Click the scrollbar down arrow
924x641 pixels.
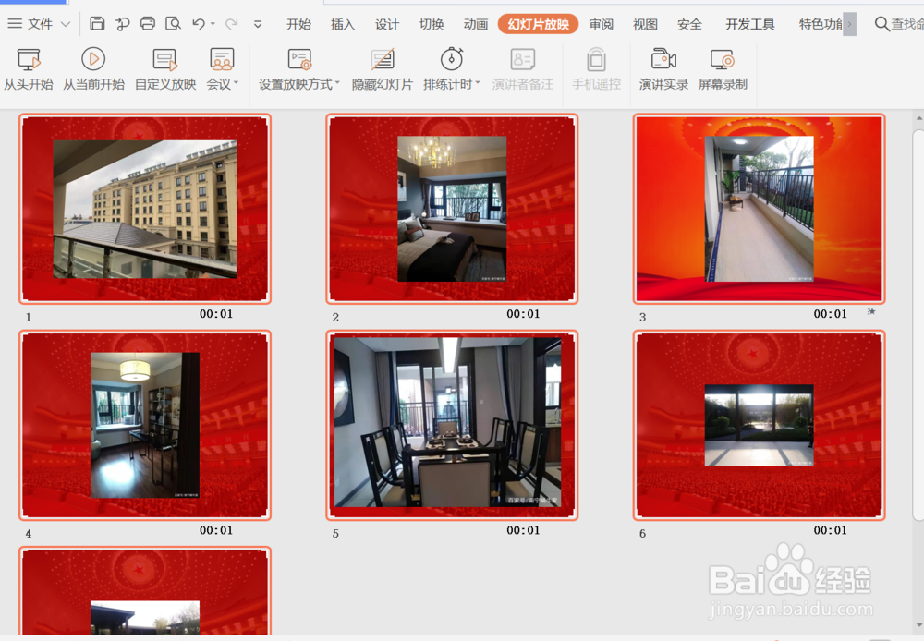click(918, 625)
